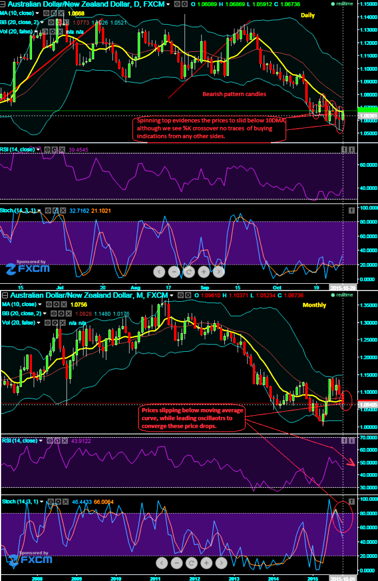Remove Vol (20, false) from Daily chart

point(59,31)
